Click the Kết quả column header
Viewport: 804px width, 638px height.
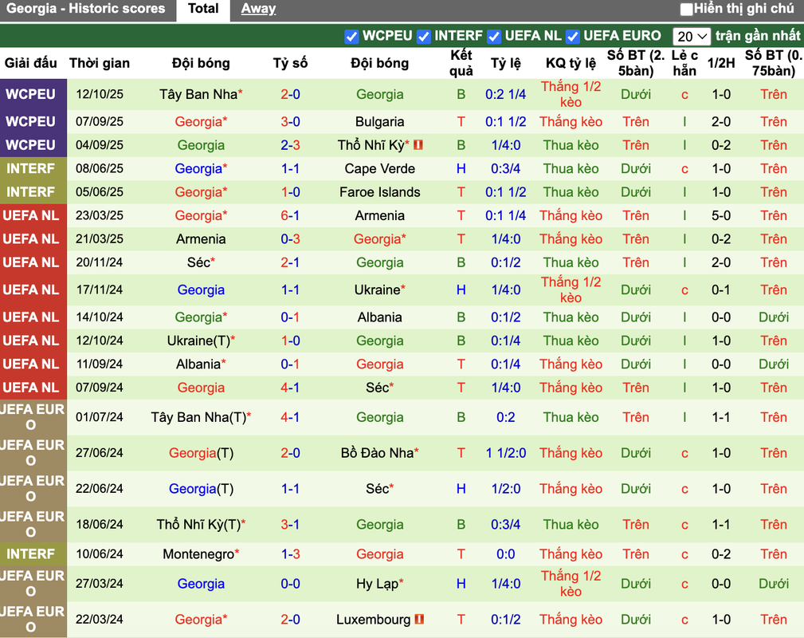(461, 63)
